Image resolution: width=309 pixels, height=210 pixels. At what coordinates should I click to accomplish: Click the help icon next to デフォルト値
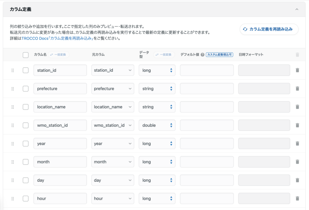click(x=202, y=55)
